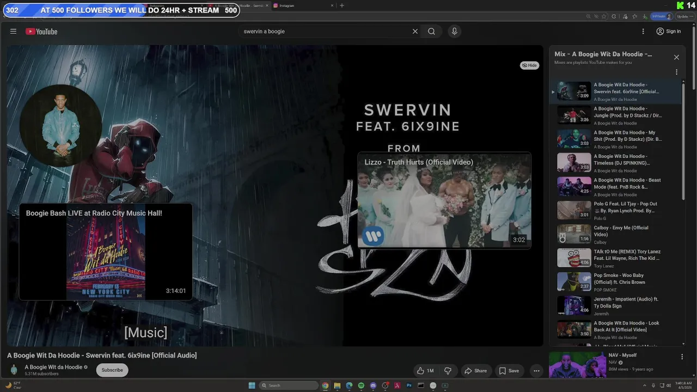Play Timeless (DJ SPINKING) from the mix
The image size is (697, 392).
615,163
